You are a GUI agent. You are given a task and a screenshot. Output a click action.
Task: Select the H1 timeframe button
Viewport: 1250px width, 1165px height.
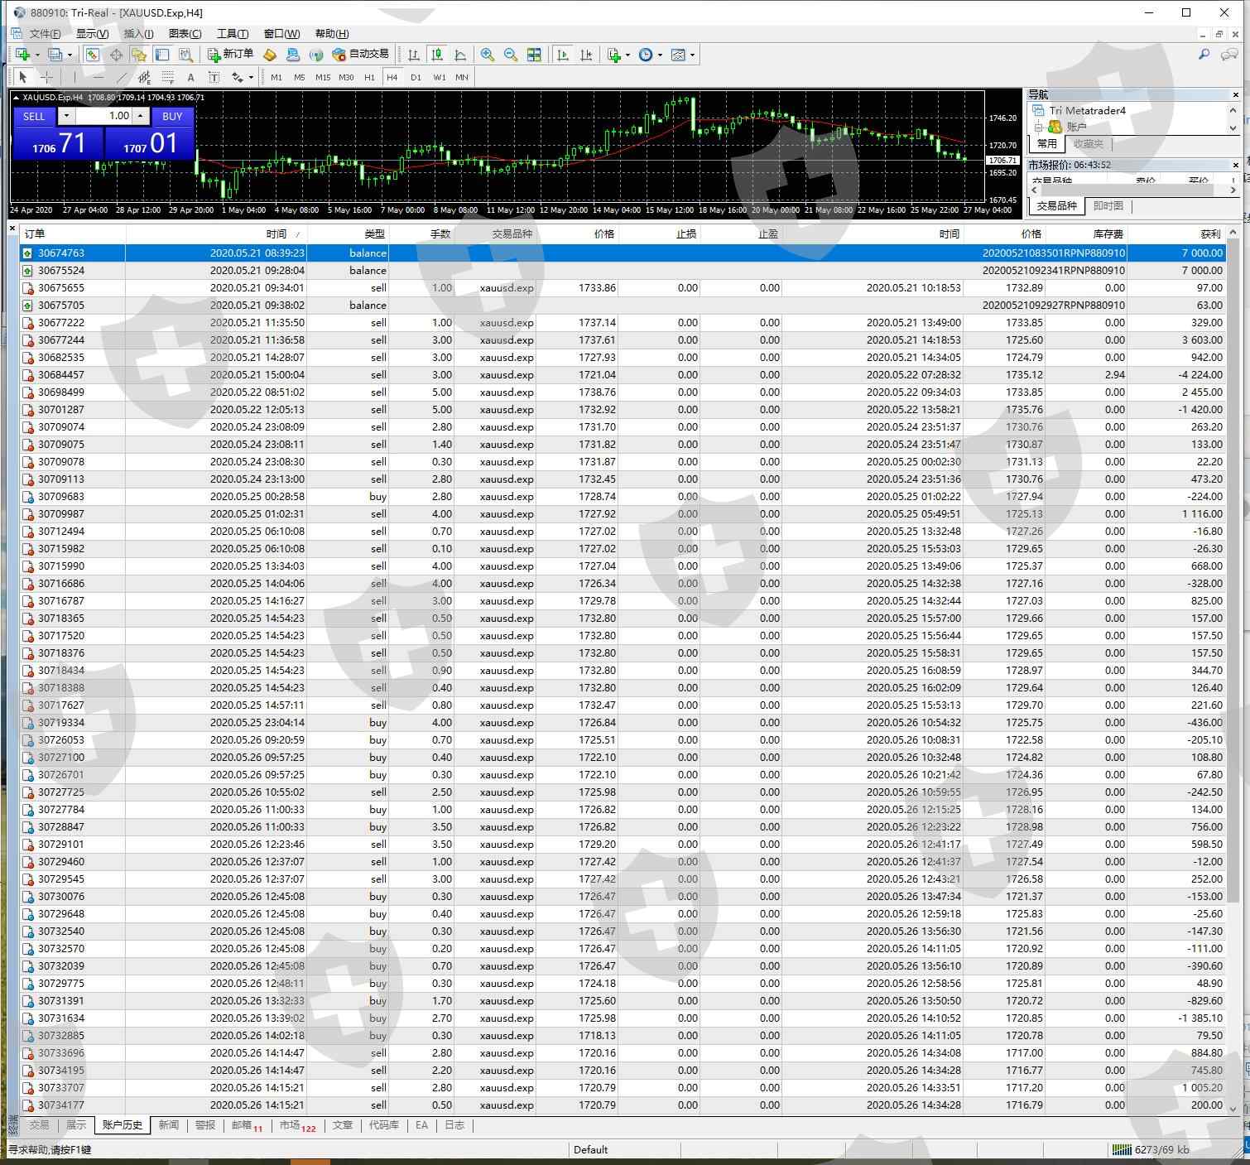click(369, 77)
